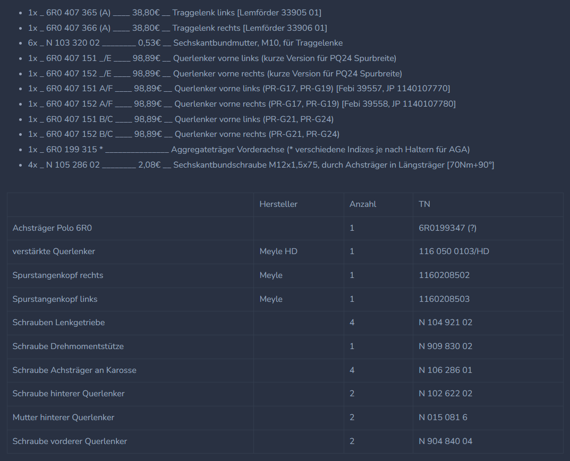570x461 pixels.
Task: Select the Mutter hinterer Querlenker cell
Action: point(63,417)
